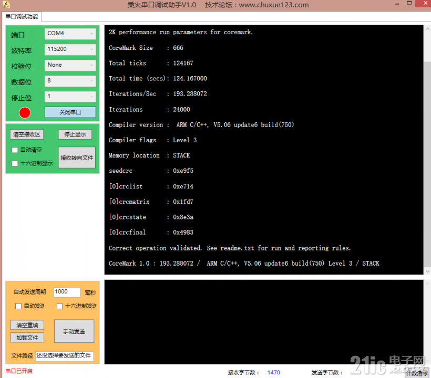Click the 'Compiler version : ARM C/C++' line

201,125
